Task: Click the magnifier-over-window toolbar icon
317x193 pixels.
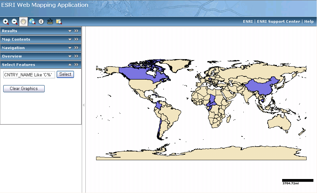Action: point(59,21)
